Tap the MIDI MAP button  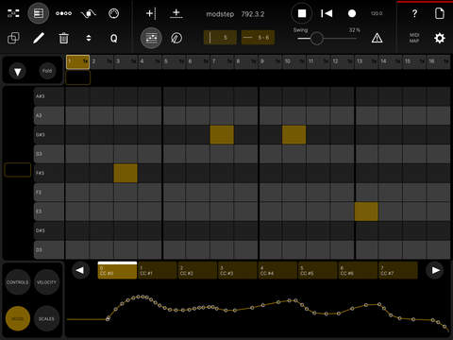tap(414, 38)
